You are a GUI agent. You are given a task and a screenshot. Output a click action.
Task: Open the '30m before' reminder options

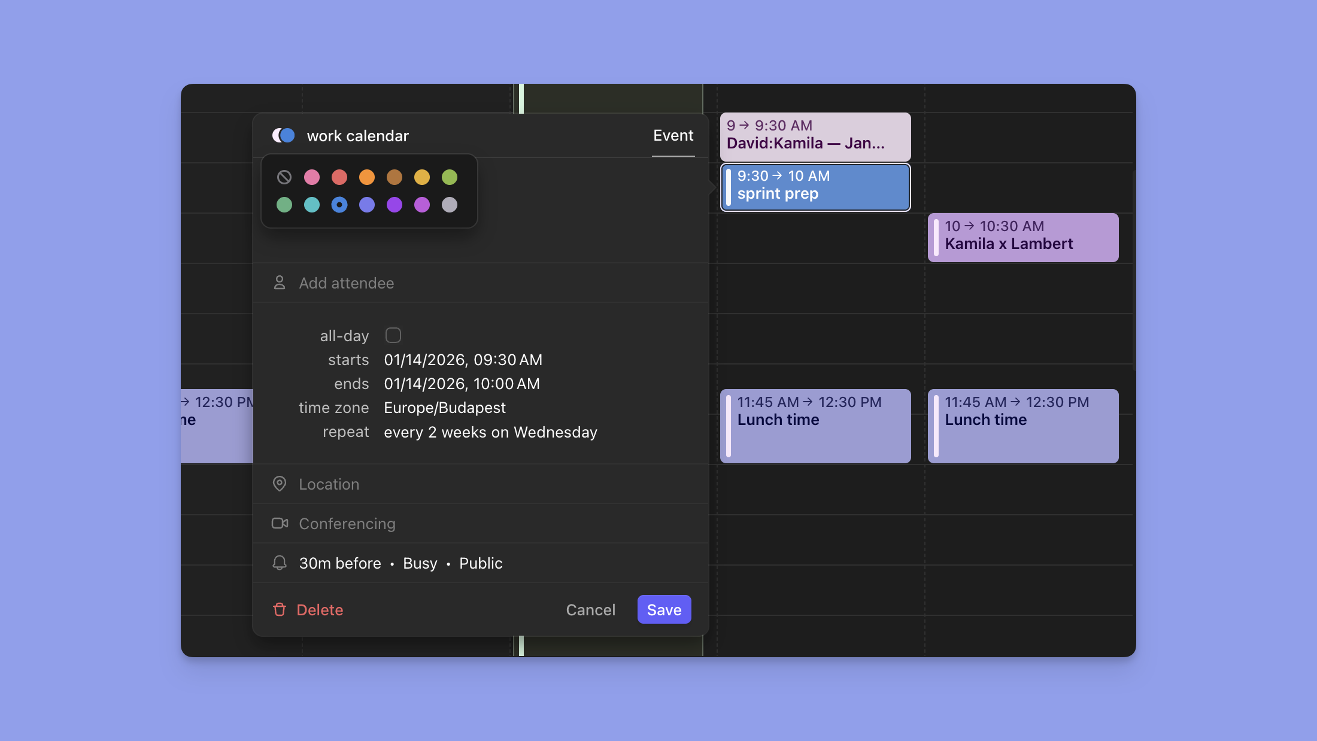339,563
